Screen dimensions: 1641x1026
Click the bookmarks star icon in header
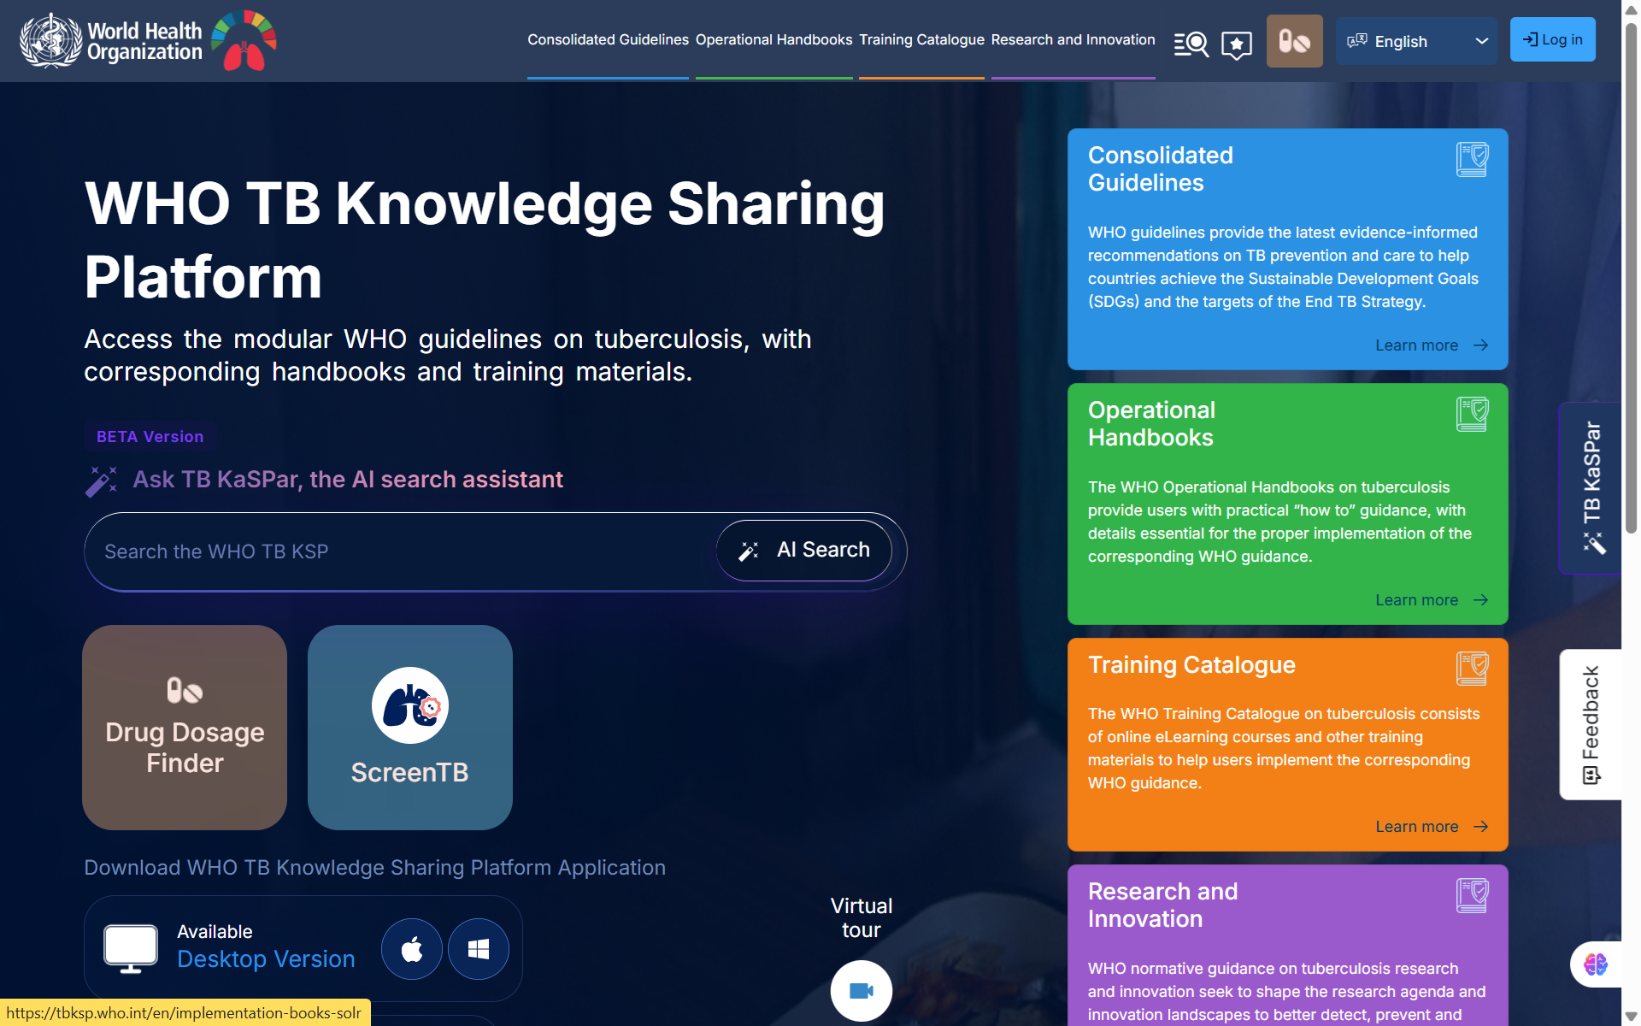(x=1236, y=44)
